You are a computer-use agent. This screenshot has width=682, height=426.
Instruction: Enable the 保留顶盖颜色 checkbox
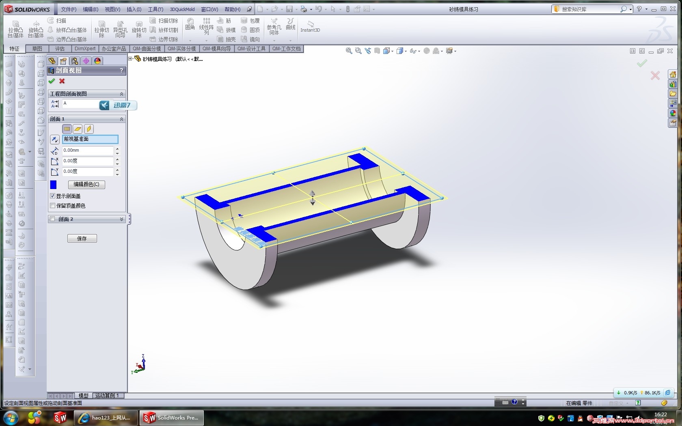tap(52, 206)
